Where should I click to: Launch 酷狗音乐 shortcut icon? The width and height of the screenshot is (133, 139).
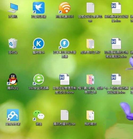(39, 43)
